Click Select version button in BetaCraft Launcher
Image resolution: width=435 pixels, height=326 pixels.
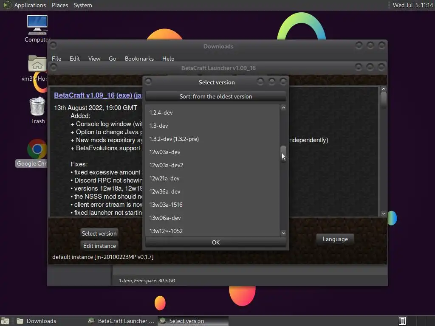(x=99, y=233)
